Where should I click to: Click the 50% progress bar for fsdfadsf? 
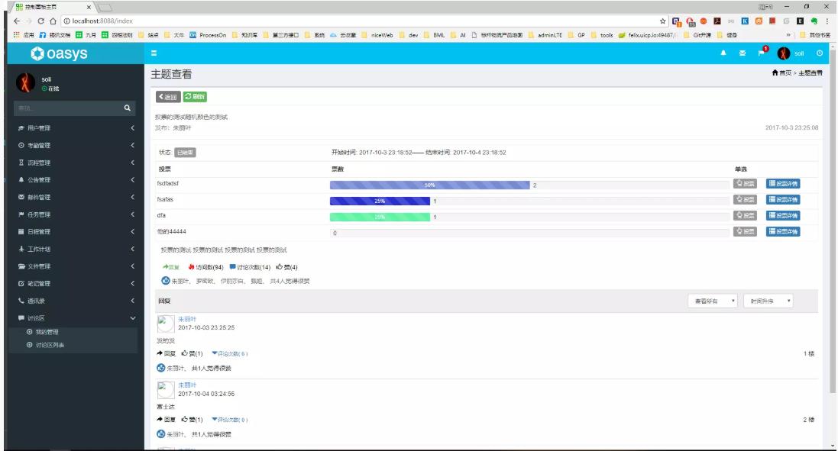[429, 184]
